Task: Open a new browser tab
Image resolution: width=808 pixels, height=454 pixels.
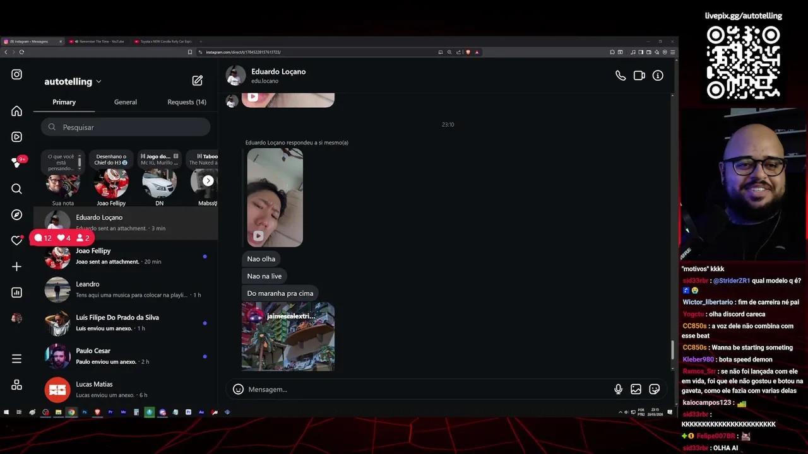Action: (201, 42)
